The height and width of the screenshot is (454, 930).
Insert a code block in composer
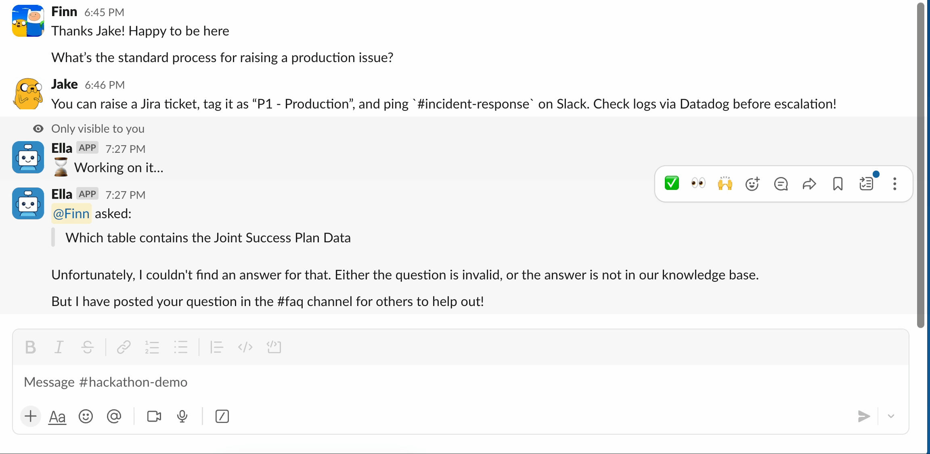coord(274,347)
